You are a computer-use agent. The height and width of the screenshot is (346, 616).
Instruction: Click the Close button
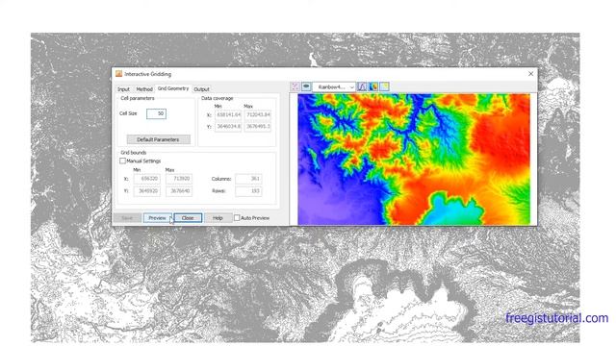[x=188, y=218]
